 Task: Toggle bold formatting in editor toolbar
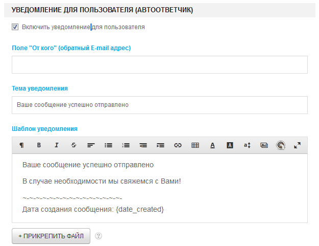[x=39, y=145]
